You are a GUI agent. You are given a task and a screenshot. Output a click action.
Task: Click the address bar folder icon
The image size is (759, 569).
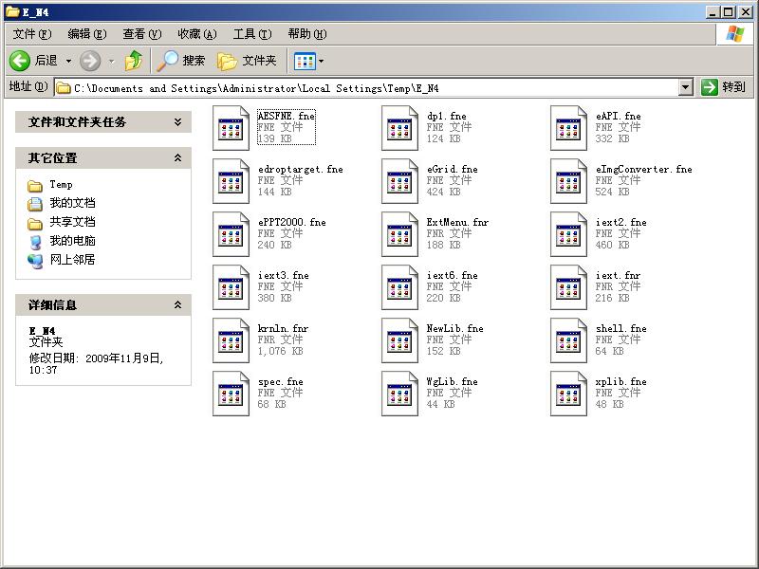pos(64,88)
